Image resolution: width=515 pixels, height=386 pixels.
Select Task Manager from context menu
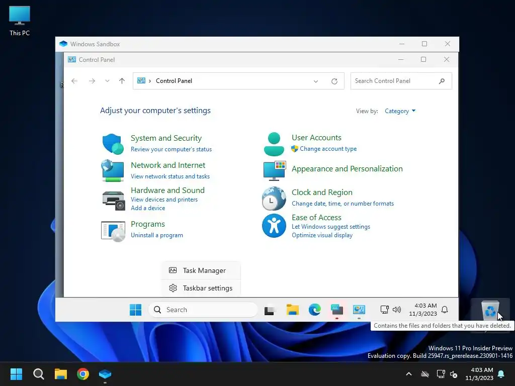pyautogui.click(x=201, y=270)
